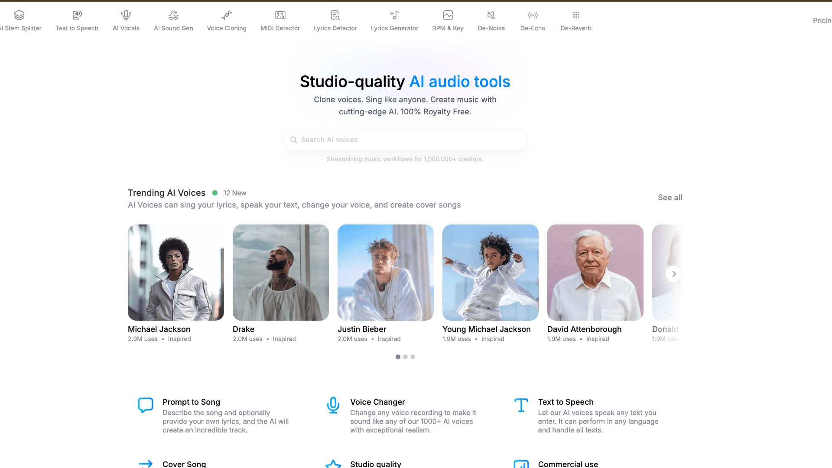The height and width of the screenshot is (468, 832).
Task: Select the Text to Speech icon
Action: pyautogui.click(x=77, y=16)
